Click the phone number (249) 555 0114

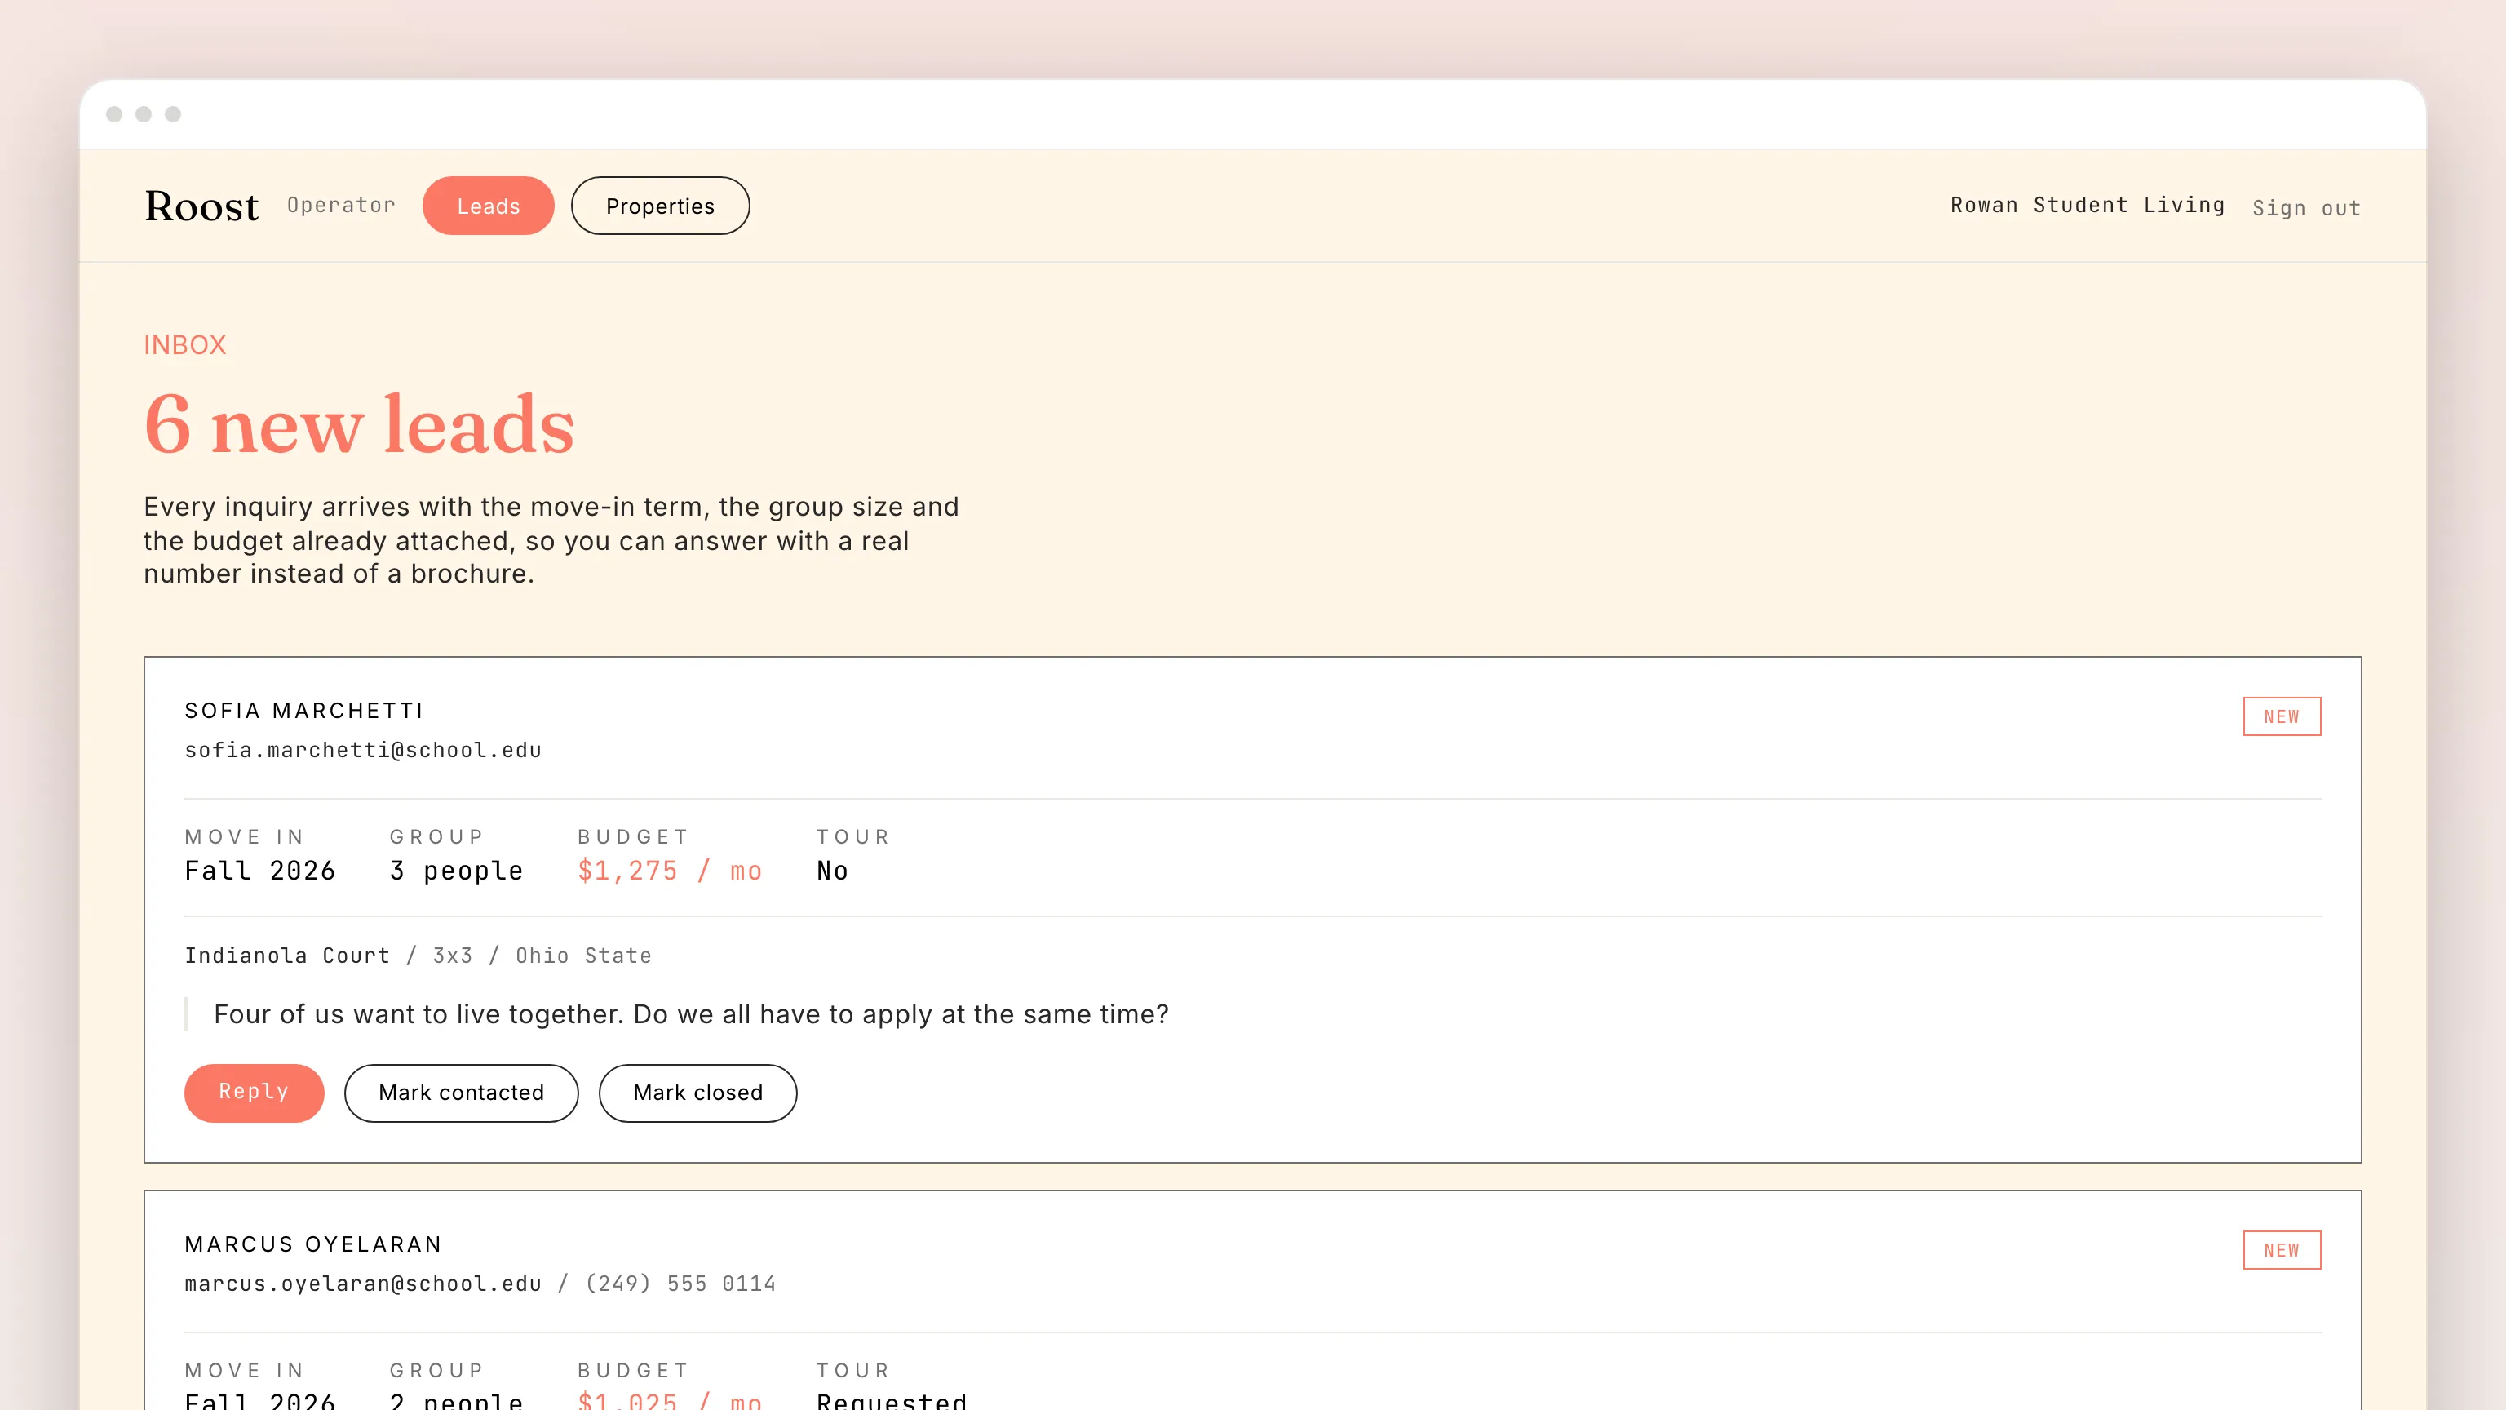(681, 1284)
